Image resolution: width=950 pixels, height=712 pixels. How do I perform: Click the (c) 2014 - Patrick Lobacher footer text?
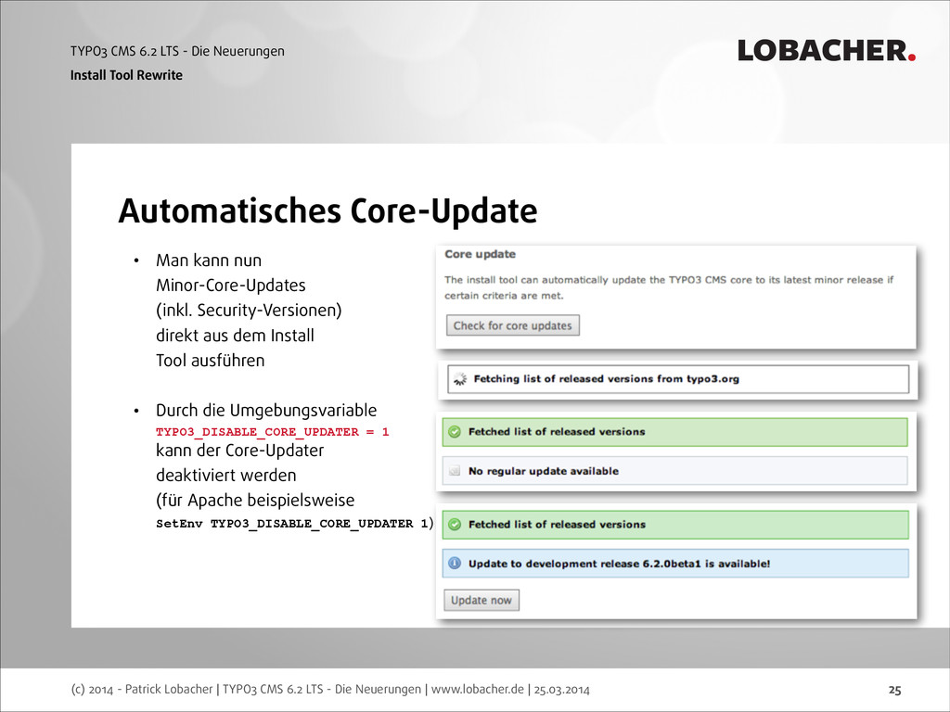142,689
